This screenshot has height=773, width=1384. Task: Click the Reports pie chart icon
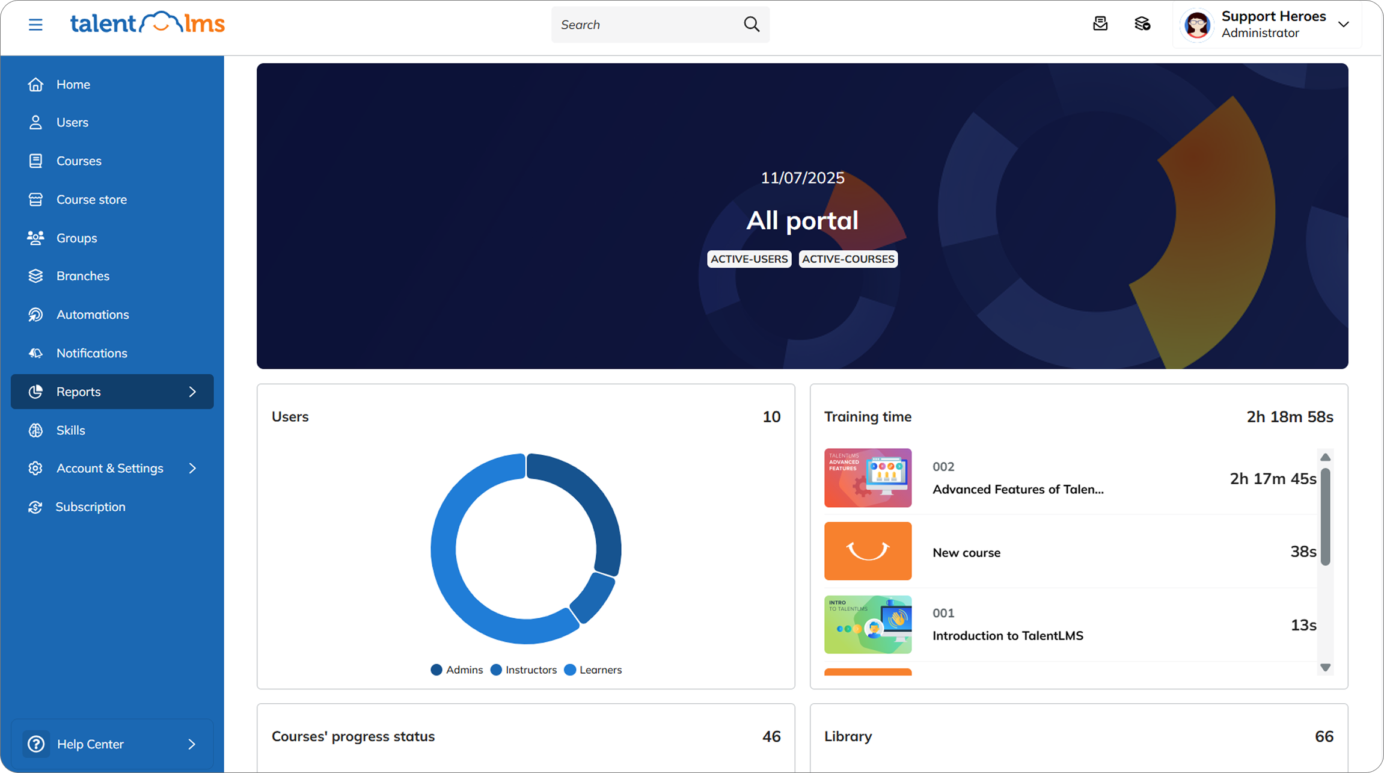[x=35, y=392]
